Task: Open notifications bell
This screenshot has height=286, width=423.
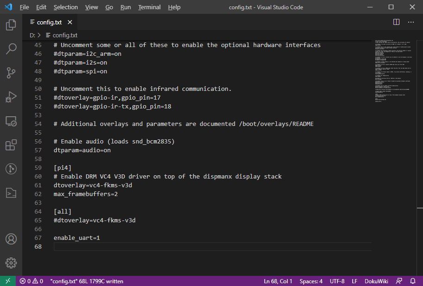Action: [x=413, y=281]
